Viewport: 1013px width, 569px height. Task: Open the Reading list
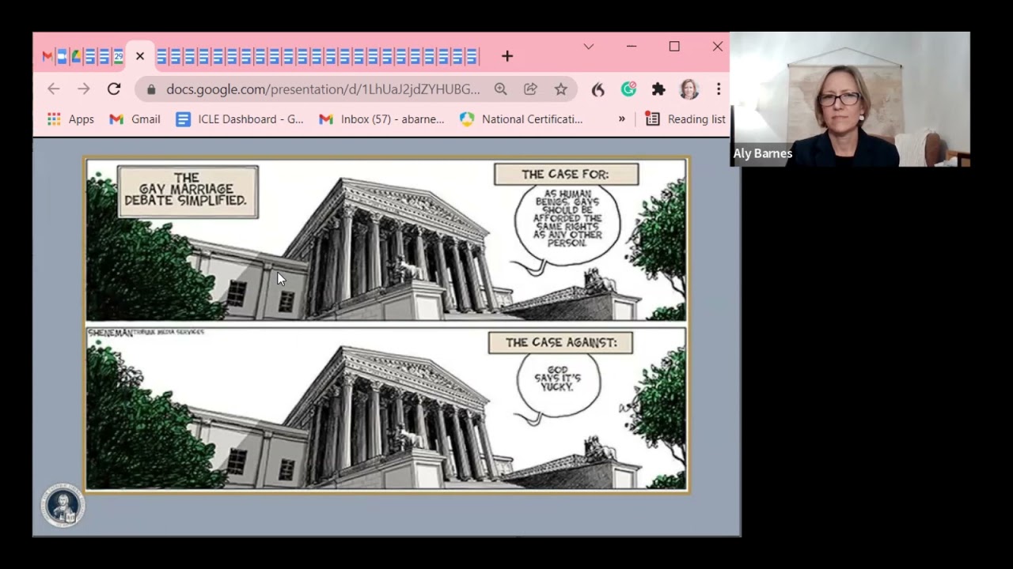685,119
